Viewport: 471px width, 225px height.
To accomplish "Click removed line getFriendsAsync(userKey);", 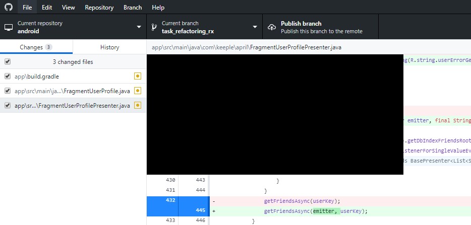I will (302, 201).
